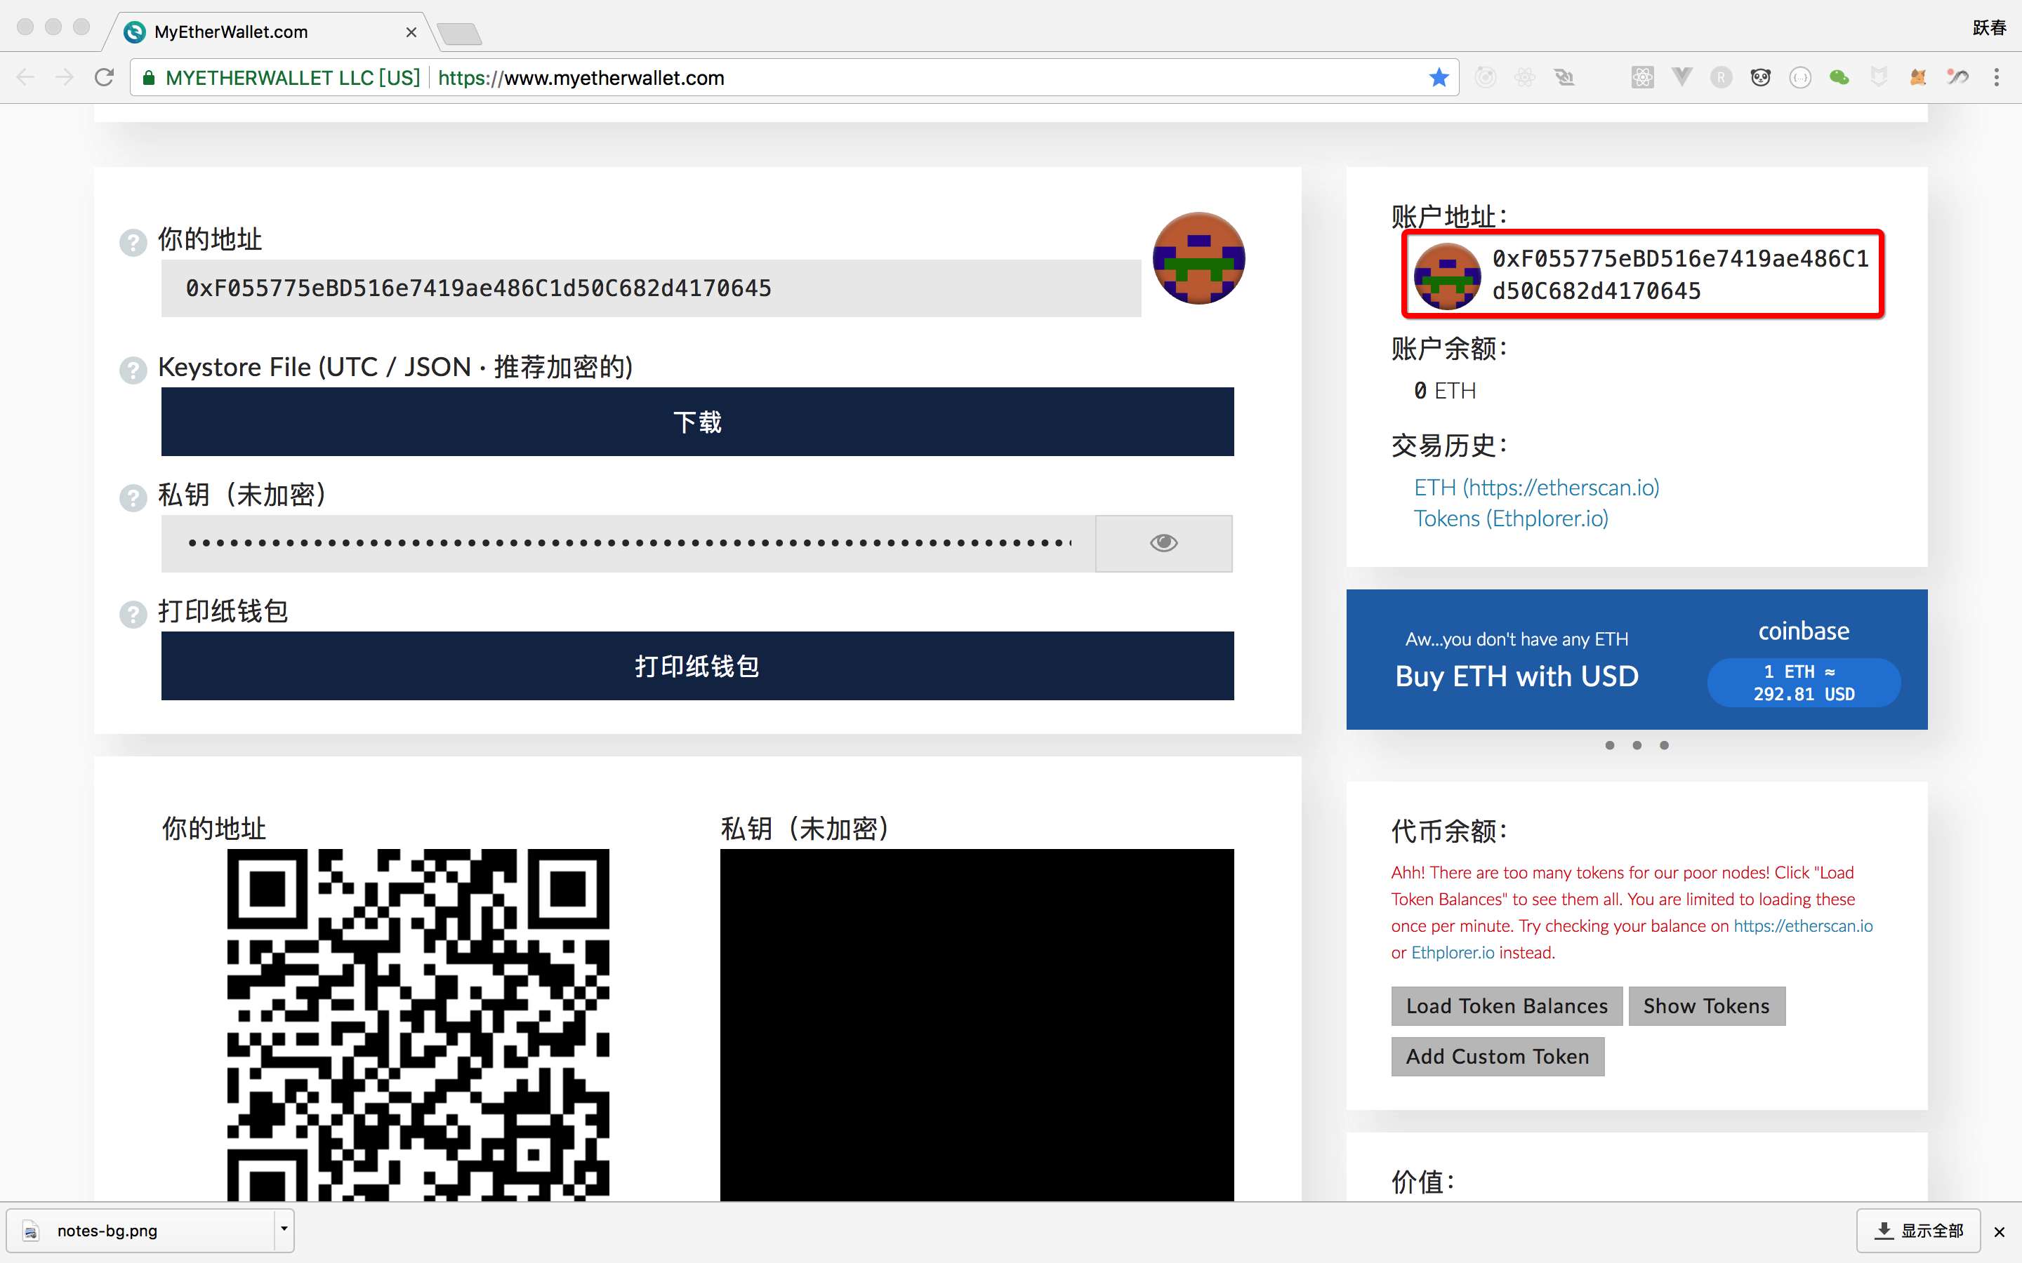Open help for 打印纸钱包
The image size is (2022, 1263).
point(133,614)
